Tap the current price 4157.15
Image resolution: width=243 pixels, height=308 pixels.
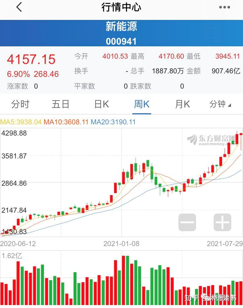31,59
